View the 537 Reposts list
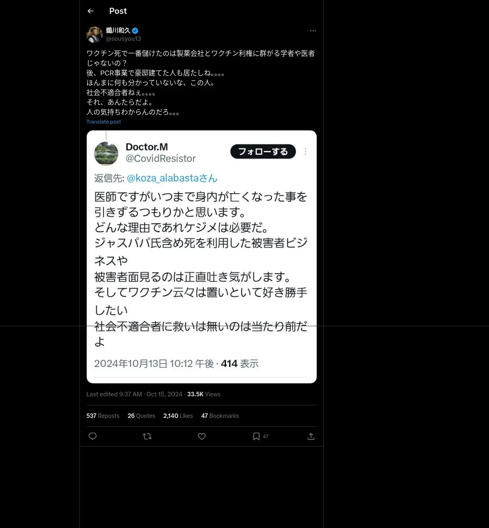489x528 pixels. click(103, 416)
